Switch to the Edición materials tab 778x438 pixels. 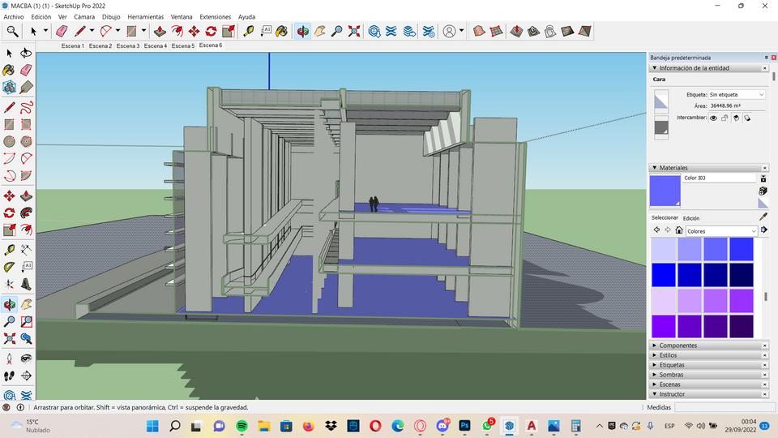690,218
